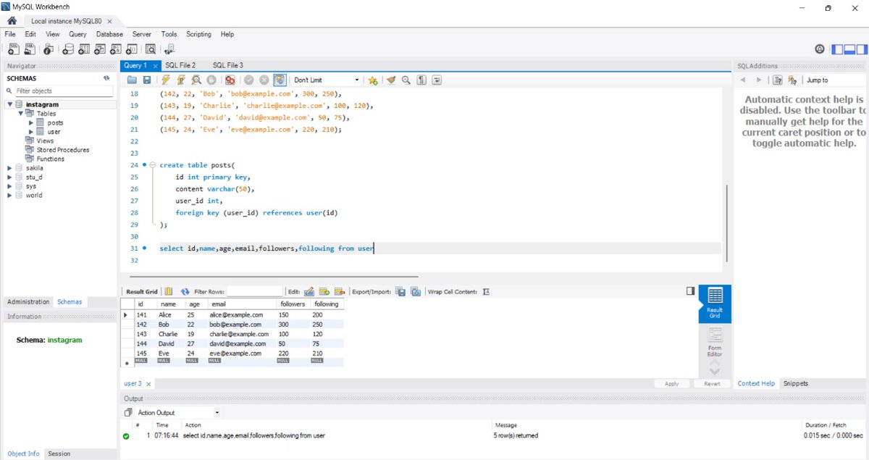Open SQL script file icon in main toolbar
869x460 pixels.
(x=30, y=49)
